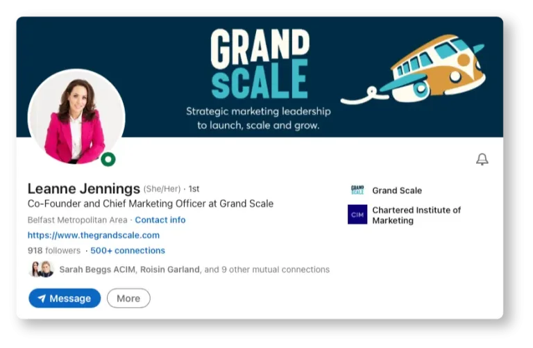Click the paper plane icon in Message button
This screenshot has height=348, width=533.
[x=42, y=299]
